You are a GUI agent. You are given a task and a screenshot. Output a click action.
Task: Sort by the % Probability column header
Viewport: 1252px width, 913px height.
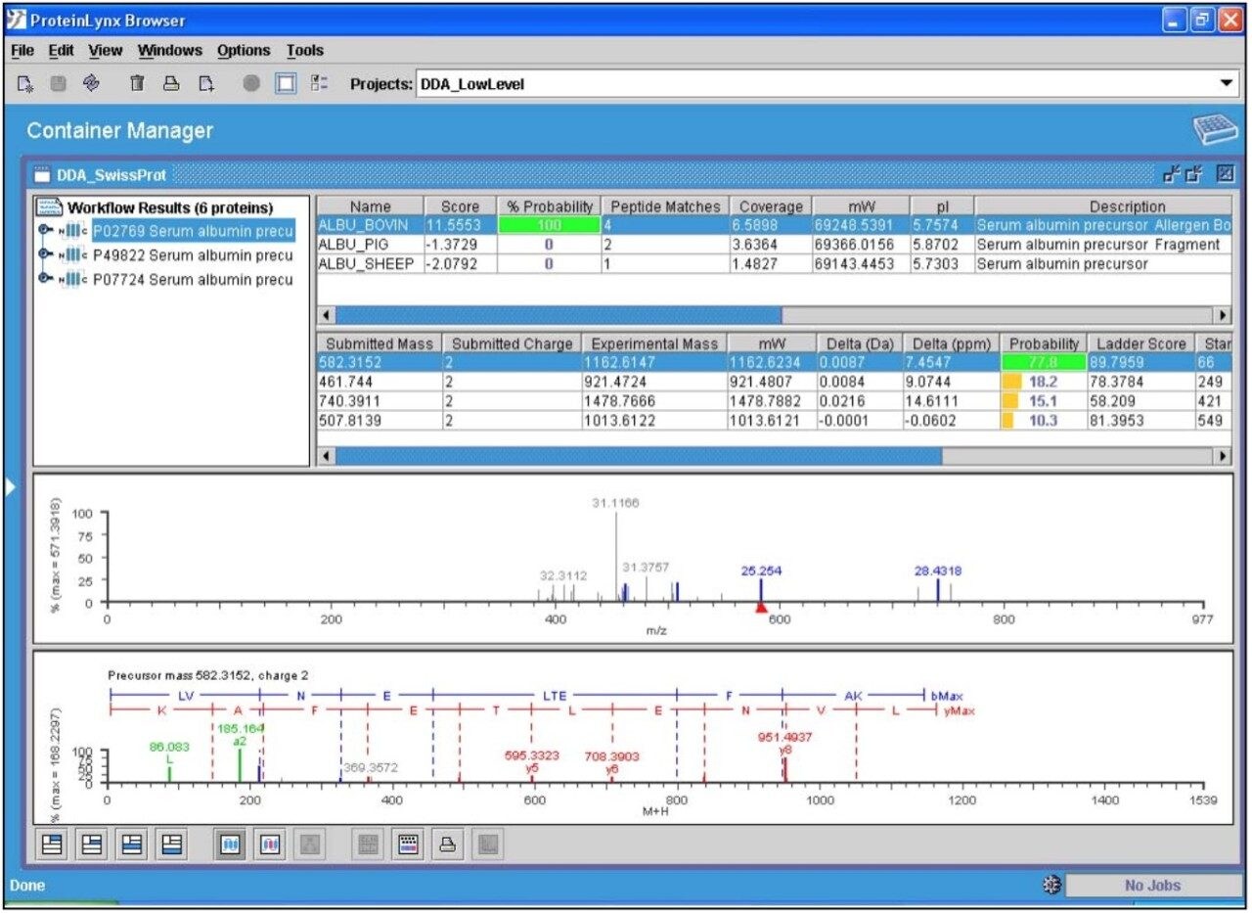[x=550, y=206]
